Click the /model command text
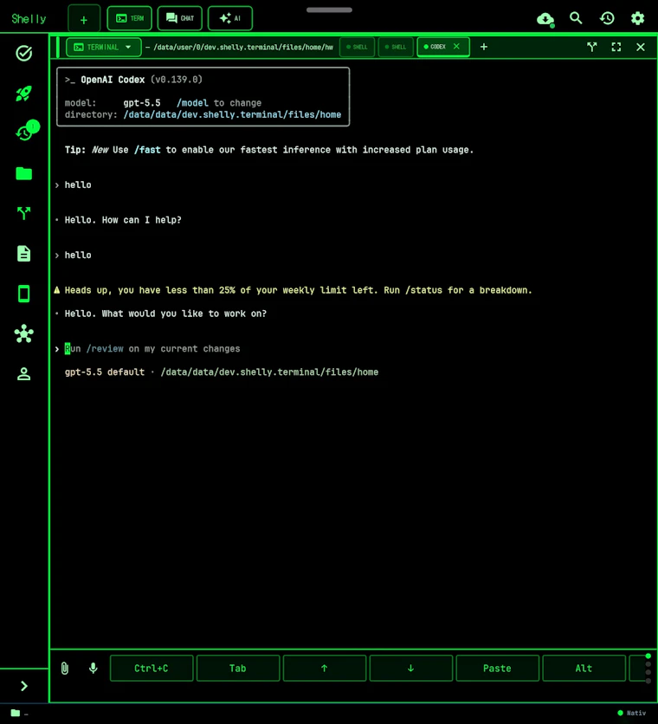Viewport: 658px width, 724px height. [192, 103]
